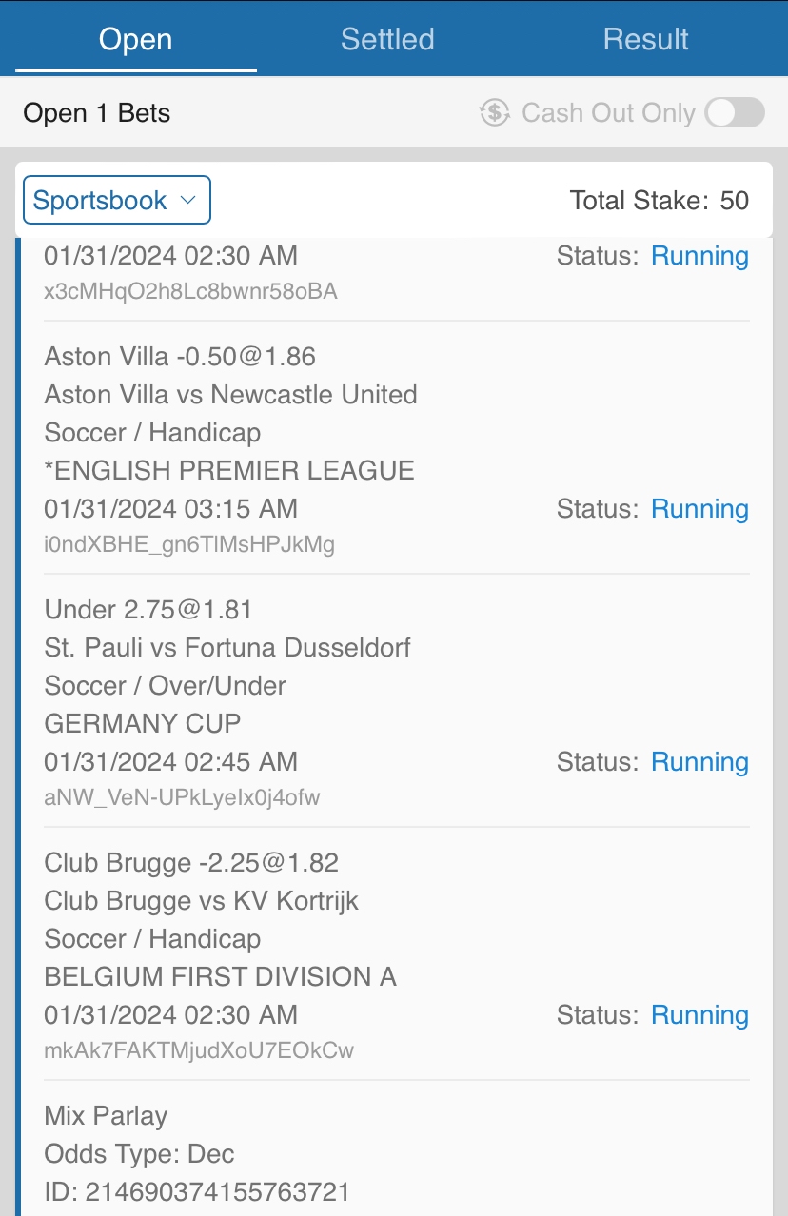Viewport: 788px width, 1216px height.
Task: Click the Mix Parlay label
Action: tap(106, 1116)
